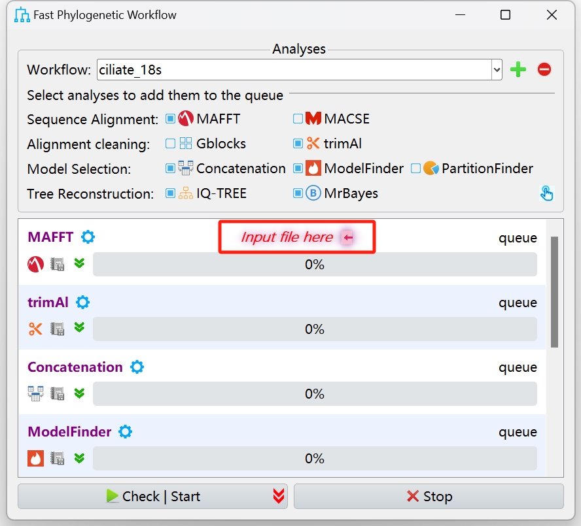Uncheck the MrBayes checkbox
The width and height of the screenshot is (581, 526).
[298, 193]
